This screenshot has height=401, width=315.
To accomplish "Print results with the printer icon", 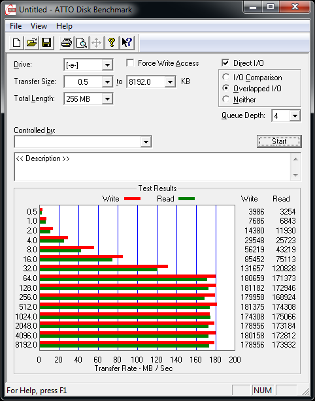I will [67, 42].
